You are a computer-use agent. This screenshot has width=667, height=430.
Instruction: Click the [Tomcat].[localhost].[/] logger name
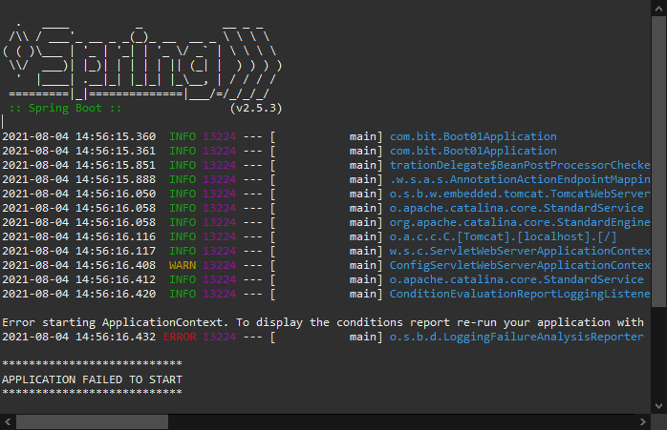click(503, 236)
